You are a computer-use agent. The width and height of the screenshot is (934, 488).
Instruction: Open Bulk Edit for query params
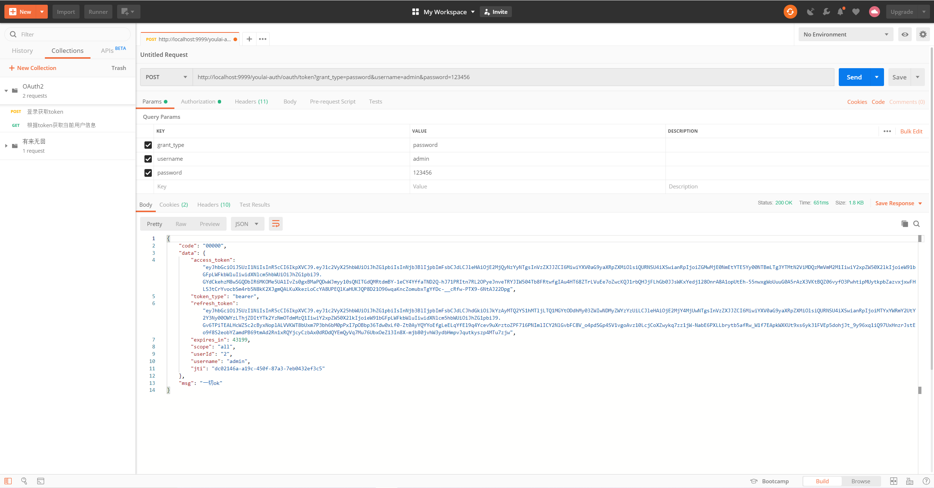pos(911,131)
